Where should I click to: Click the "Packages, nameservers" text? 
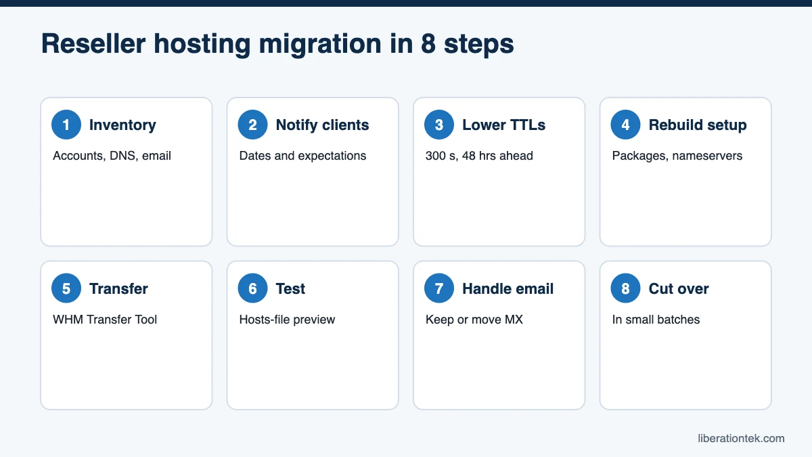click(677, 156)
